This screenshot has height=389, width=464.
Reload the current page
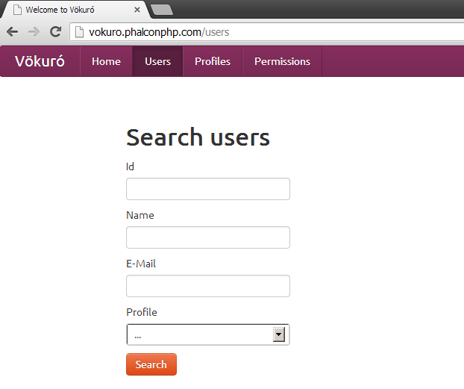coord(55,32)
